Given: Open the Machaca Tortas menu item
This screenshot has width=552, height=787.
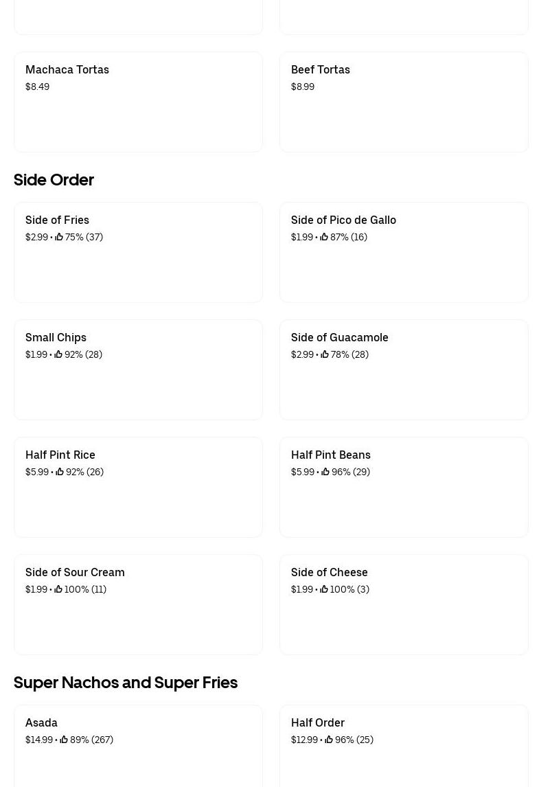Looking at the screenshot, I should pos(67,69).
